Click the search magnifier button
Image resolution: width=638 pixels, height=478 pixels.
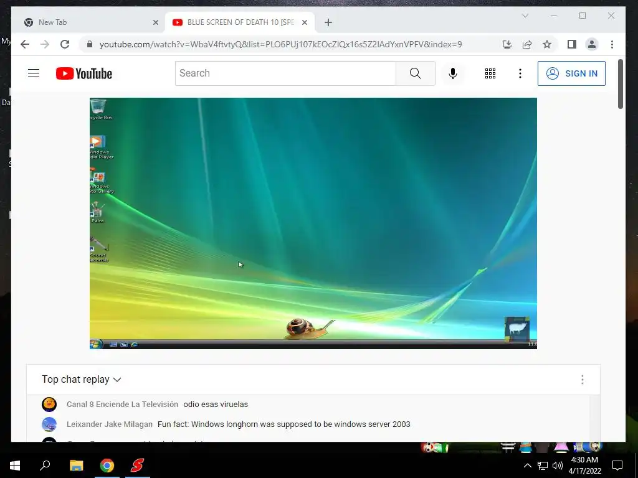(x=415, y=73)
